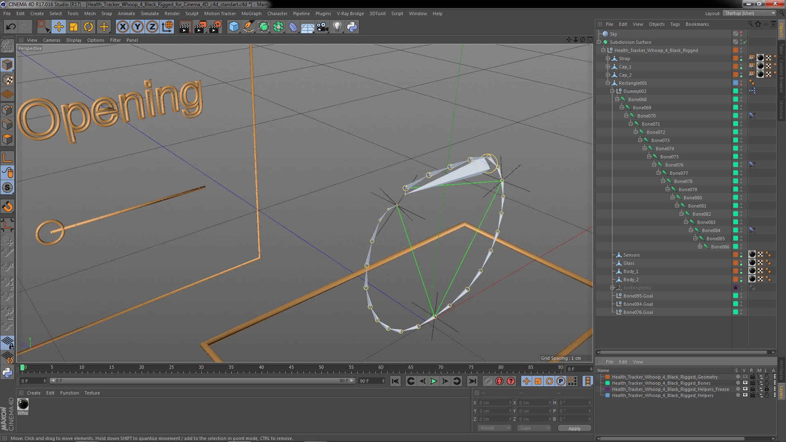The width and height of the screenshot is (786, 442).
Task: Select the Move tool in top toolbar
Action: [59, 27]
